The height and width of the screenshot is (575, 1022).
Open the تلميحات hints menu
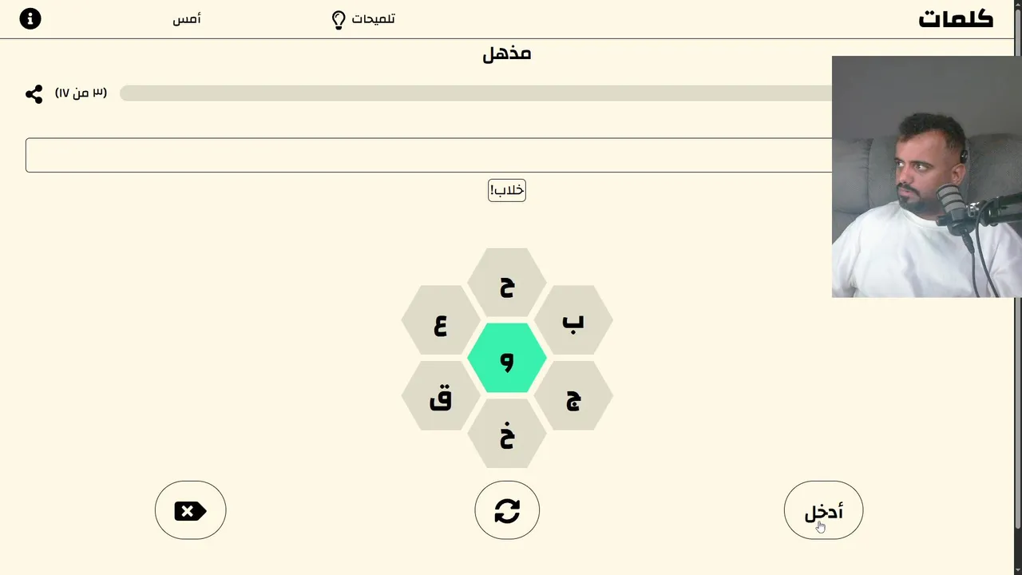click(x=374, y=19)
